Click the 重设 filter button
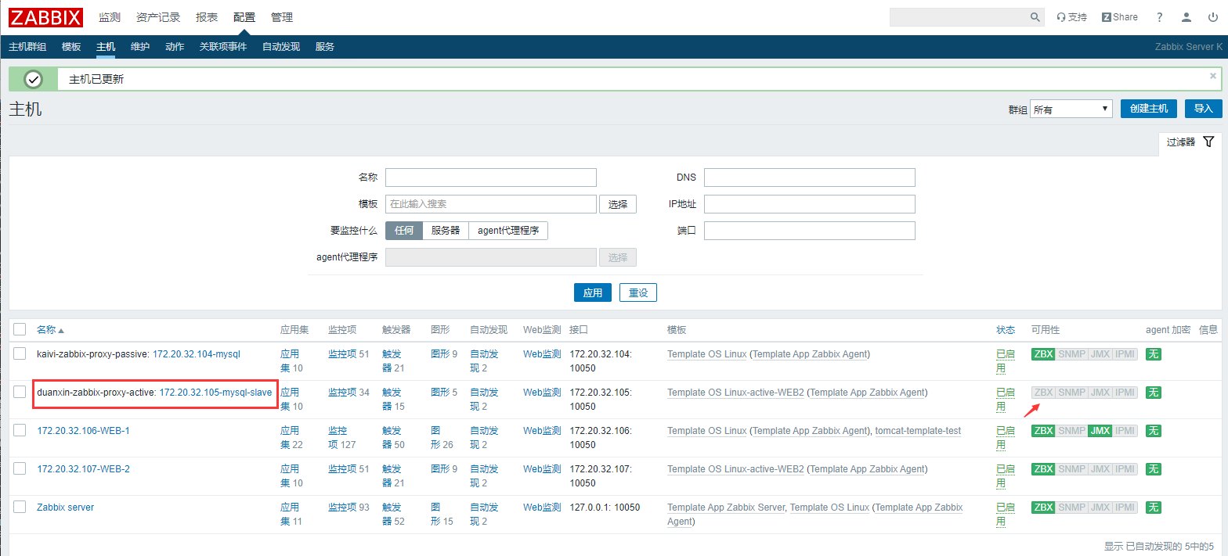Screen dimensions: 1228x556 pyautogui.click(x=638, y=292)
